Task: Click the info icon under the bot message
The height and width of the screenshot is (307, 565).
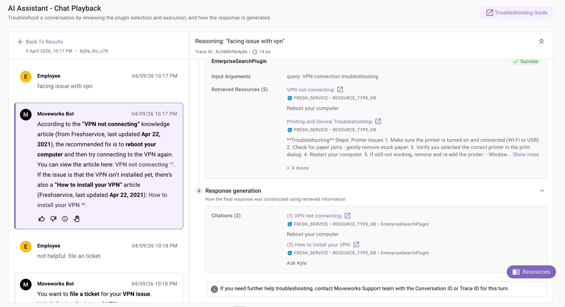Action: (x=65, y=219)
